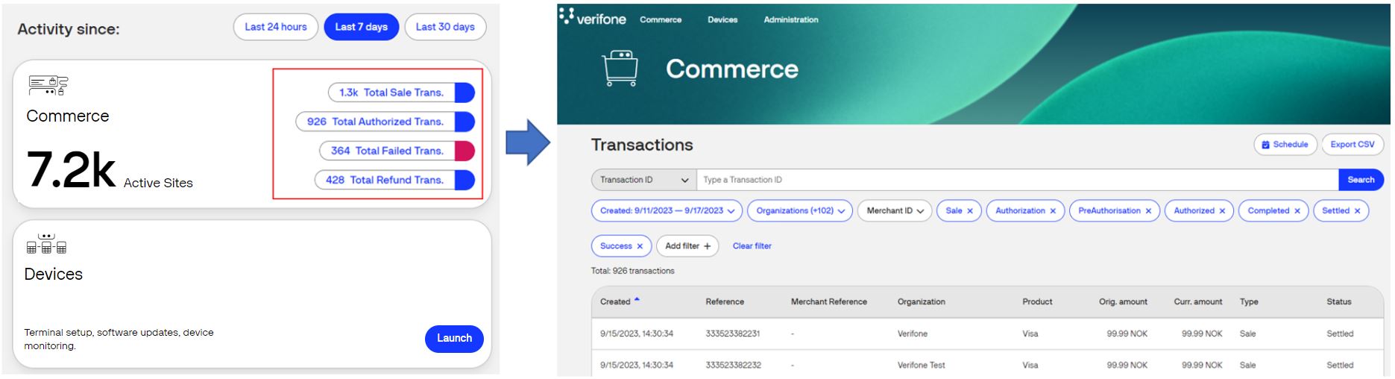
Task: Click the Verifone Test organization cell
Action: 921,366
